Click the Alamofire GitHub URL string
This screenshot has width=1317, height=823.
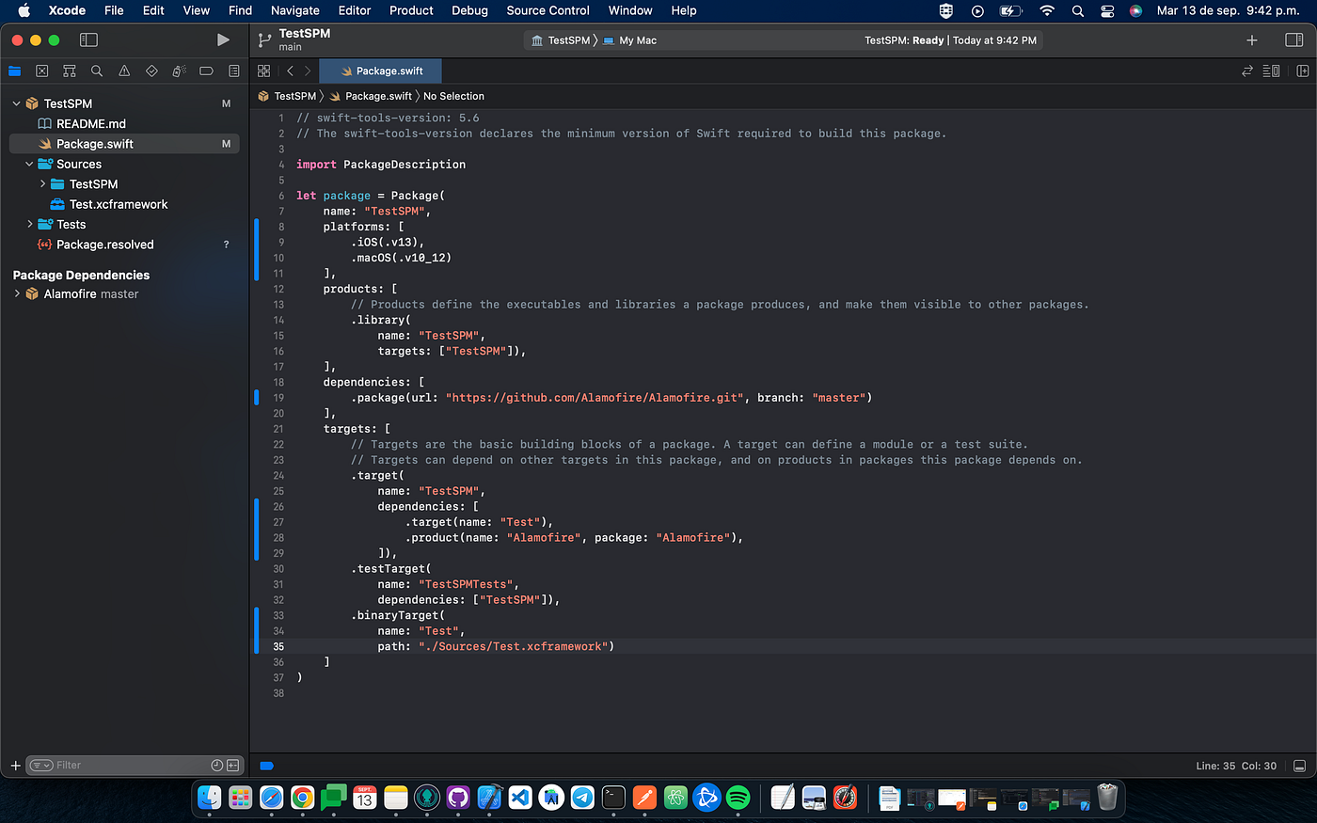[595, 398]
